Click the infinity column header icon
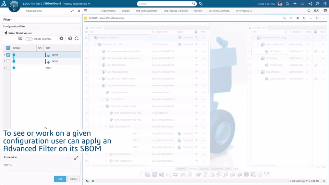The height and width of the screenshot is (185, 329). click(39, 48)
